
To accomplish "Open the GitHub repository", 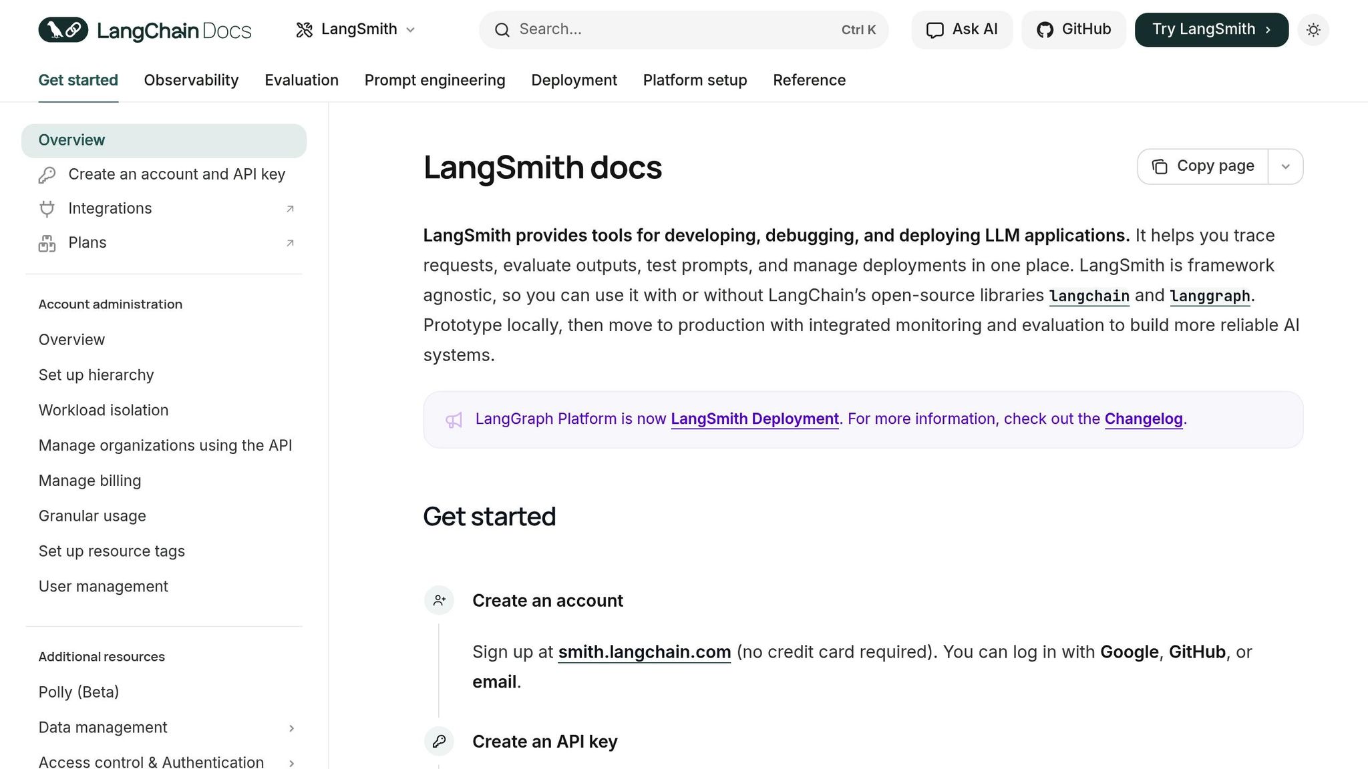I will tap(1073, 29).
